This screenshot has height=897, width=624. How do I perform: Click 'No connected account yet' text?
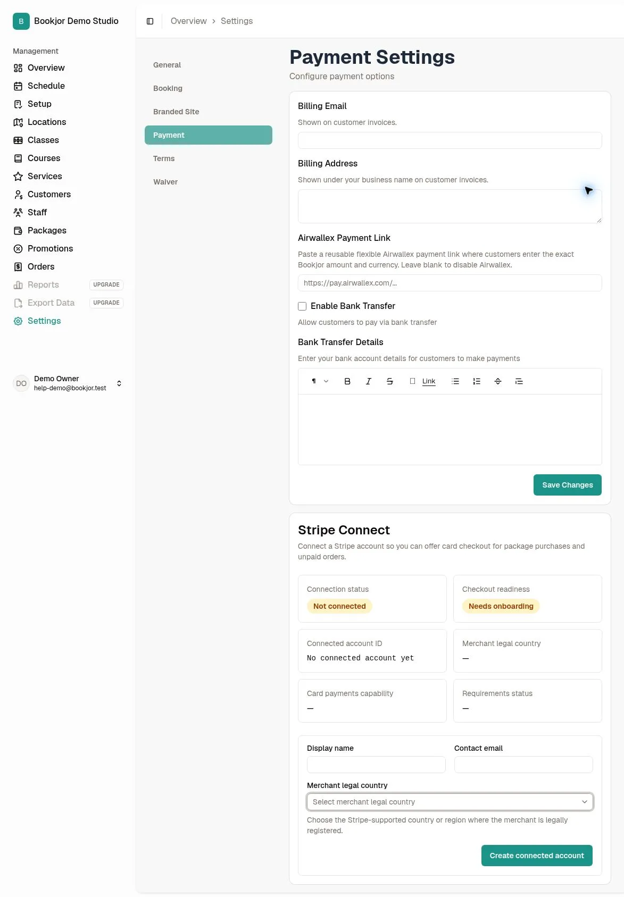[360, 658]
